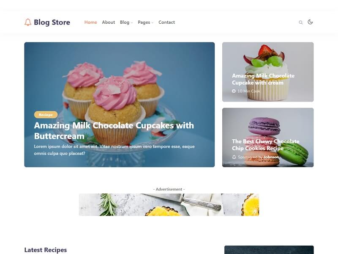
Task: Click the Johnson sponsor name
Action: click(x=271, y=157)
